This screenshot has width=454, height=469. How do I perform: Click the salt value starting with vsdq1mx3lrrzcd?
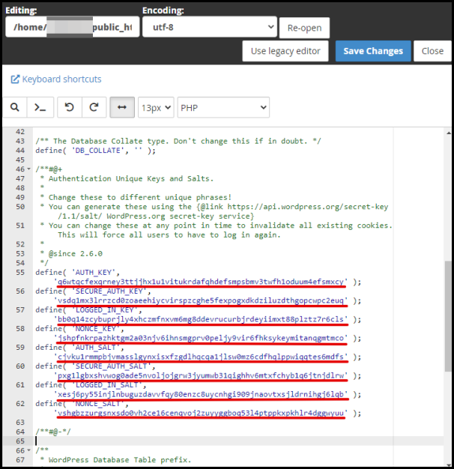(201, 300)
